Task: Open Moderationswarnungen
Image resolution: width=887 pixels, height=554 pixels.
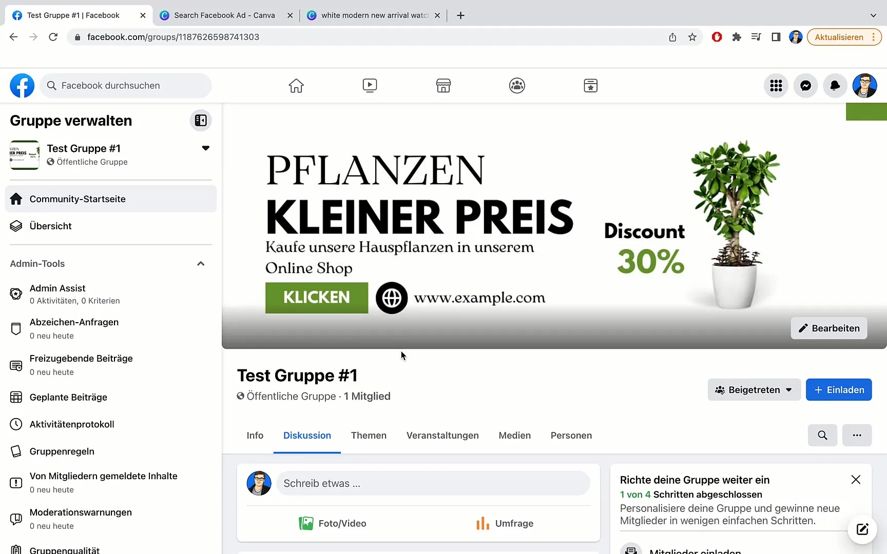Action: (x=111, y=519)
